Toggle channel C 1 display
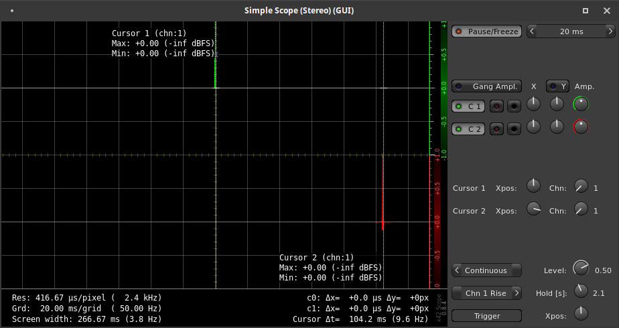619x328 pixels. click(468, 106)
